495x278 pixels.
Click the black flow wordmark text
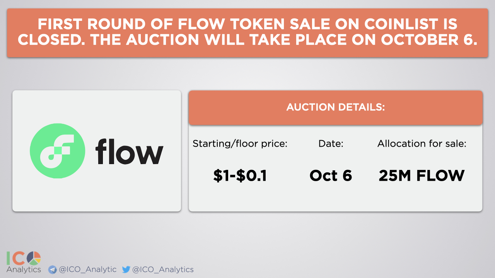click(x=129, y=151)
